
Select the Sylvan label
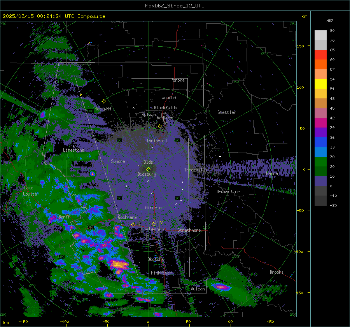149,115
